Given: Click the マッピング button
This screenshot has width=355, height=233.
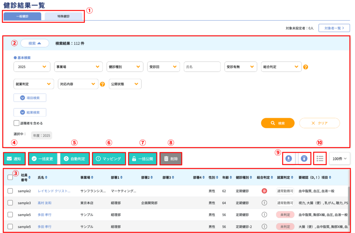Looking at the screenshot, I should click(x=108, y=159).
